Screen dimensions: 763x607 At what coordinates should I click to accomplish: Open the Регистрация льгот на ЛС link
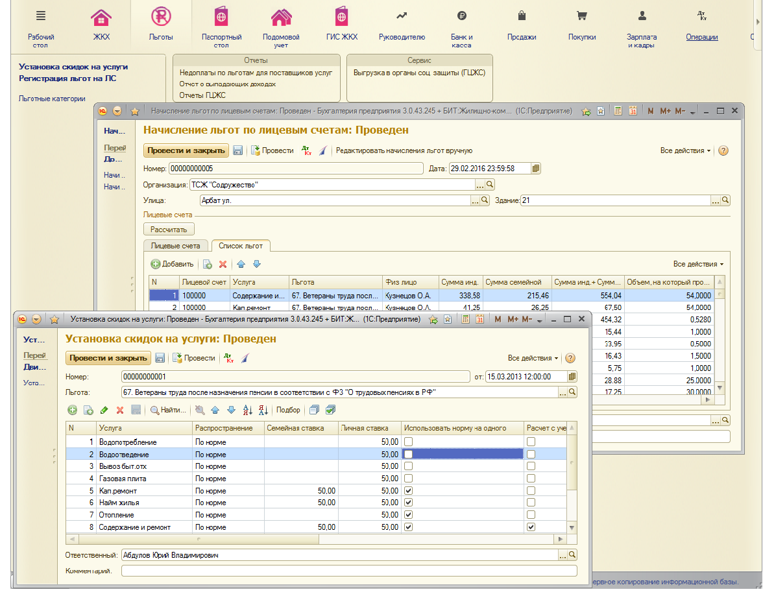click(67, 78)
